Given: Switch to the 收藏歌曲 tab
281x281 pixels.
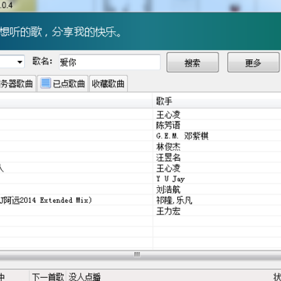Looking at the screenshot, I should pos(108,84).
